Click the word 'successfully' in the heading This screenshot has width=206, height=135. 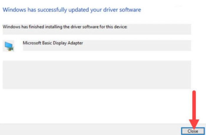[x=52, y=10]
